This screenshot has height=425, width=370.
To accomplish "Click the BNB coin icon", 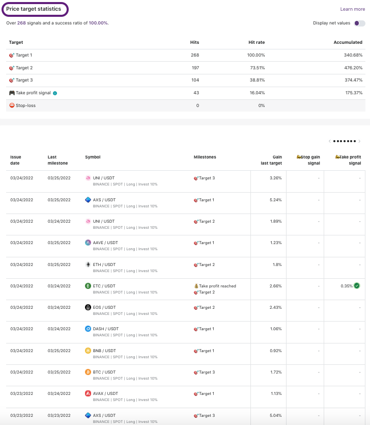I will (88, 351).
